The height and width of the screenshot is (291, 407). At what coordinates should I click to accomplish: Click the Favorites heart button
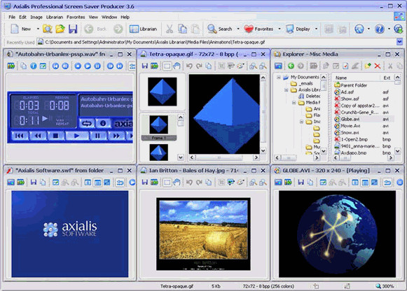[x=258, y=29]
